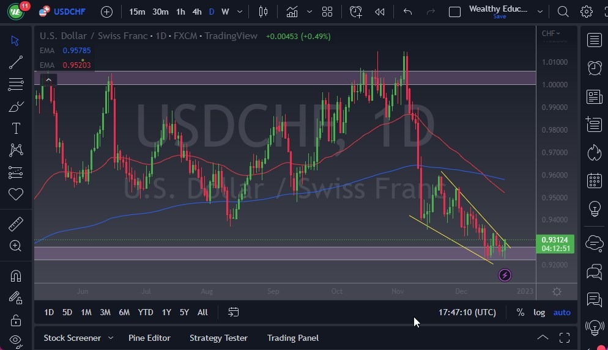Expand the bottom panel with chevron up
Screen dimensions: 608x350
[543, 338]
